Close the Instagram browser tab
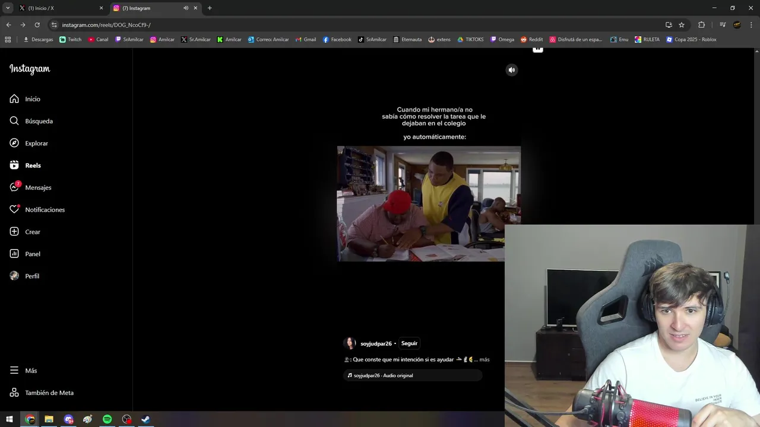Image resolution: width=760 pixels, height=427 pixels. (195, 8)
